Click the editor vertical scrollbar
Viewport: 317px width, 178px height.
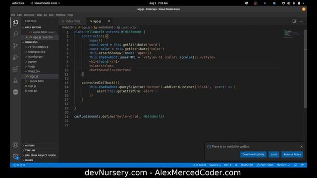[305, 69]
